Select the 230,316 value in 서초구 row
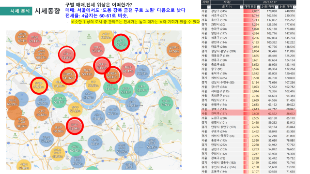 coord(290,15)
